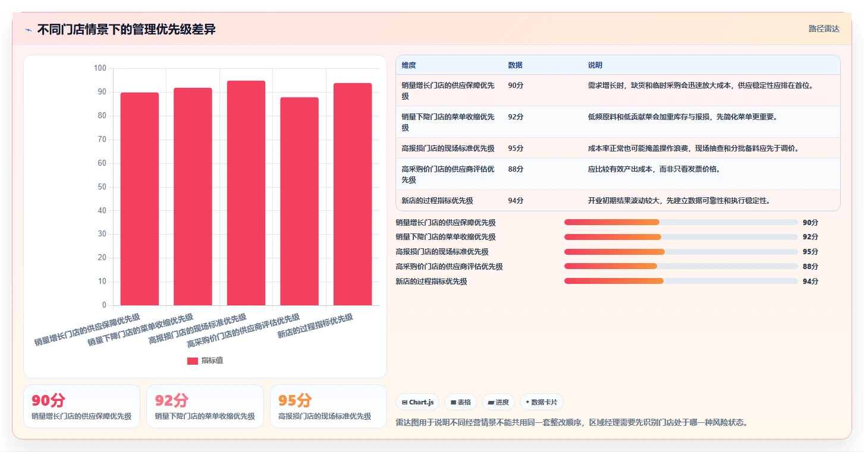Click the 88分 value beside the progress bar
The height and width of the screenshot is (452, 864).
810,267
